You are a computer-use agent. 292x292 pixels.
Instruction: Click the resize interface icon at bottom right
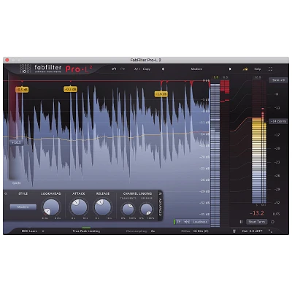[270, 231]
